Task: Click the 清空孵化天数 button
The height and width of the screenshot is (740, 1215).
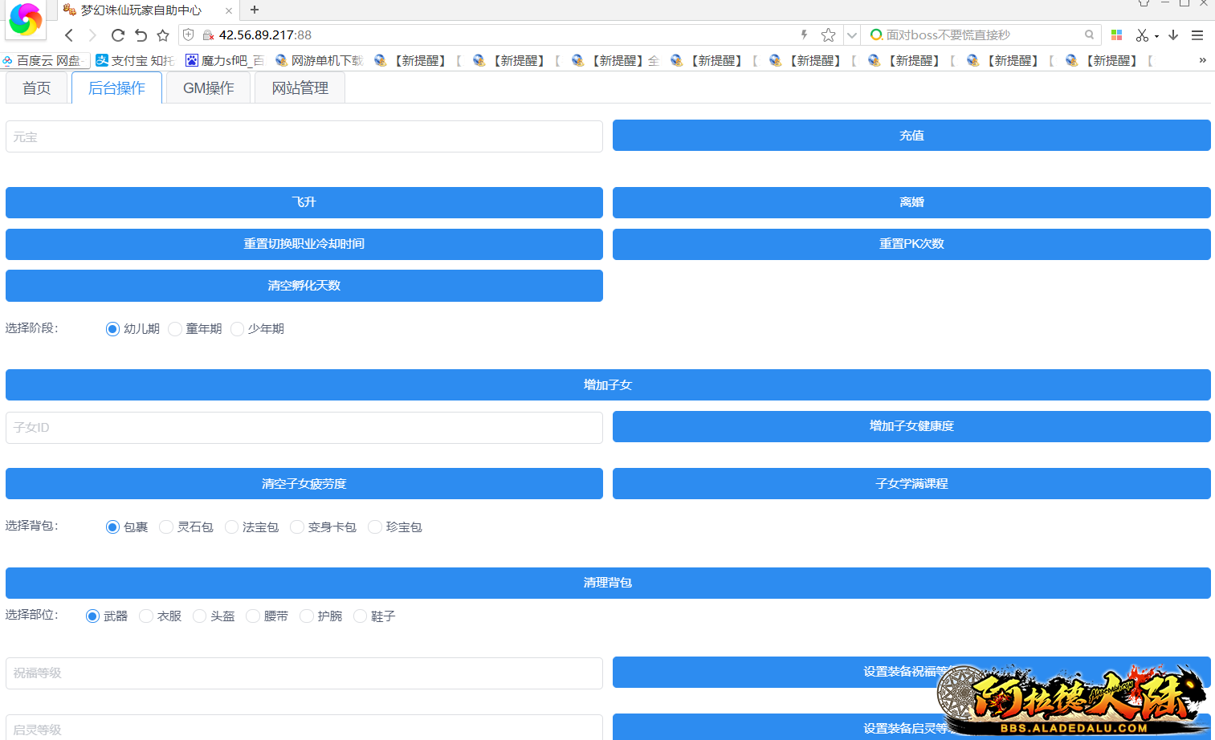Action: pos(304,286)
